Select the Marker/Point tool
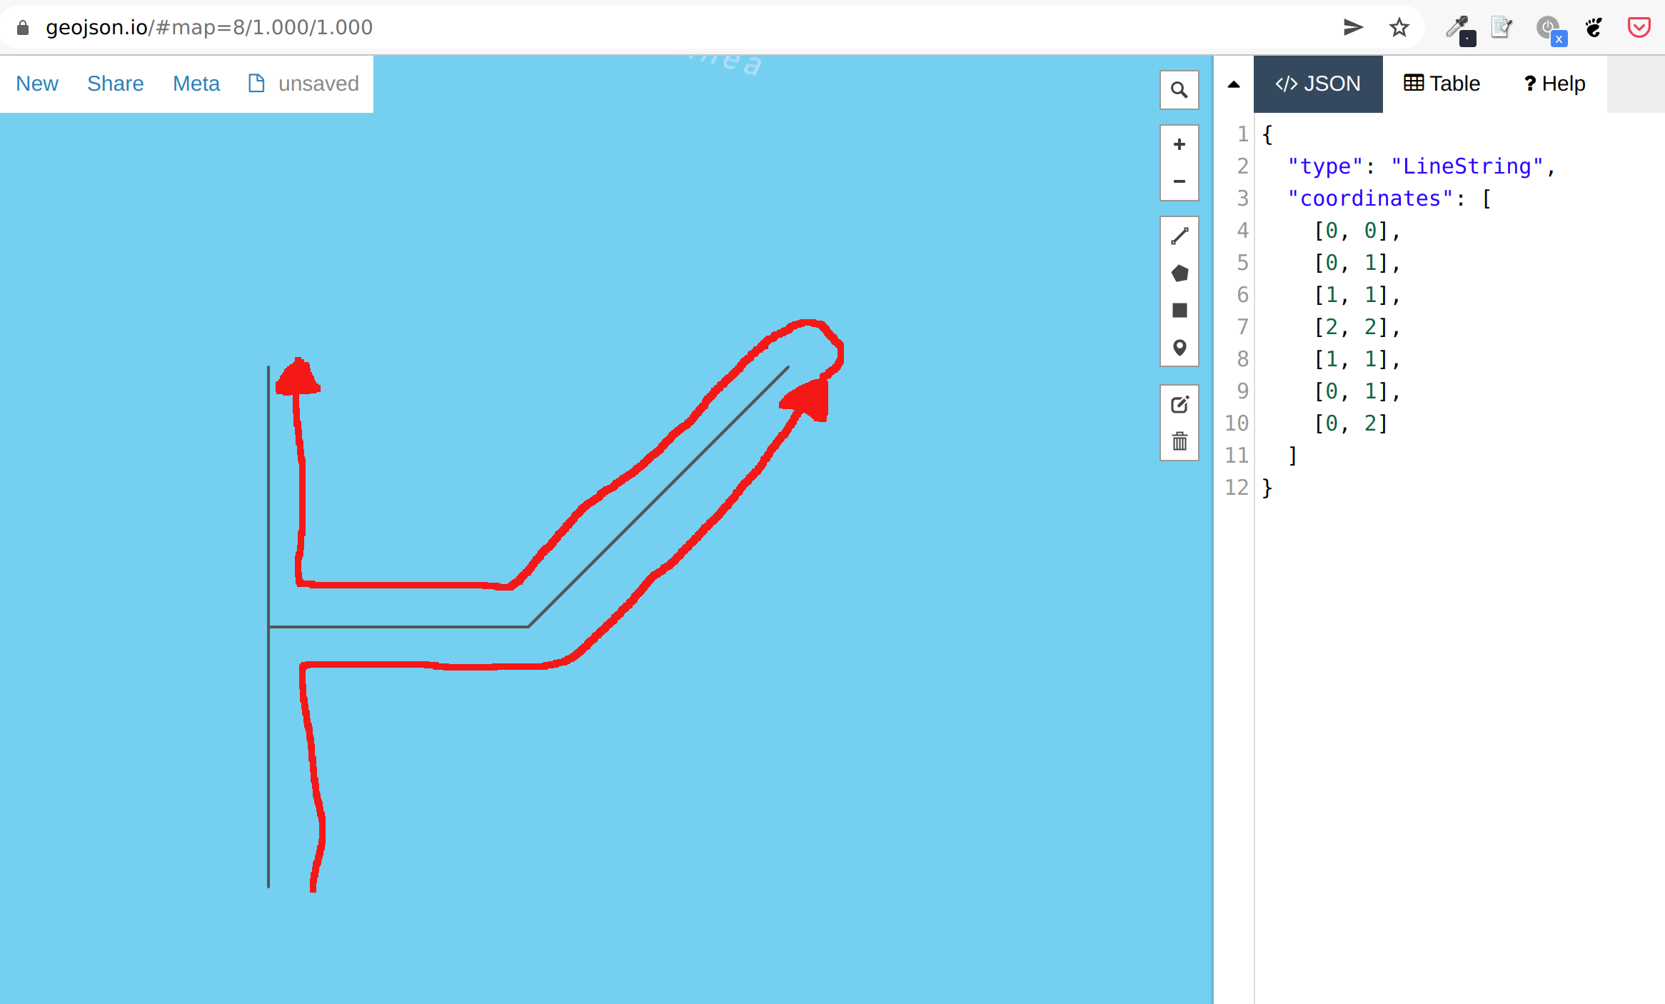 (1179, 348)
